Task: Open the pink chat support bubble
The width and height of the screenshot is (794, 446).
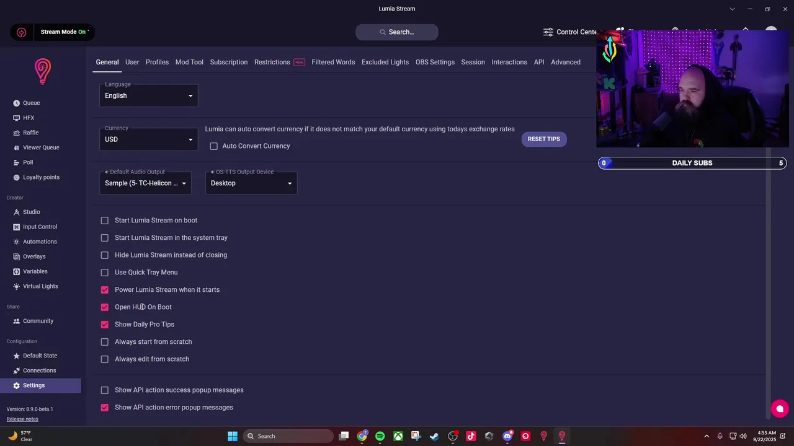Action: point(780,408)
